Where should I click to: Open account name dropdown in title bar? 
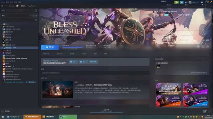(x=195, y=2)
